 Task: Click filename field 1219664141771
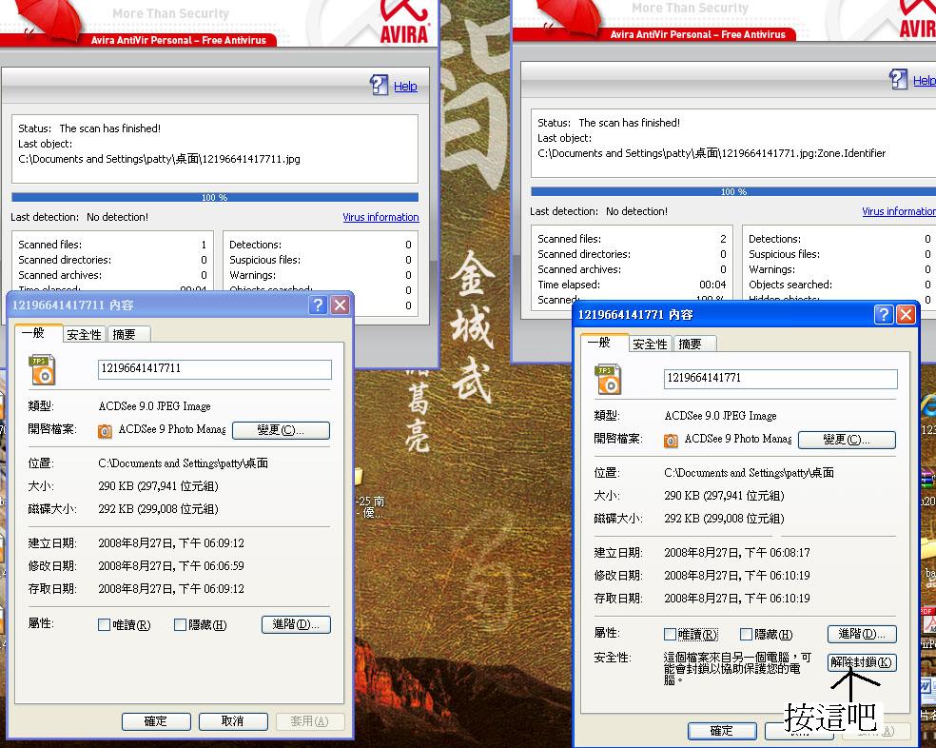click(x=781, y=378)
